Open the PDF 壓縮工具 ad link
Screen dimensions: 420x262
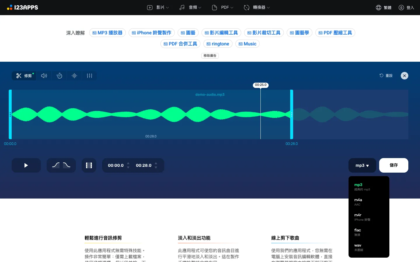click(335, 33)
